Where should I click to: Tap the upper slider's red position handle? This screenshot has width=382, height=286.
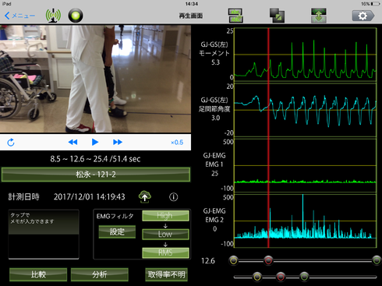[268, 260]
